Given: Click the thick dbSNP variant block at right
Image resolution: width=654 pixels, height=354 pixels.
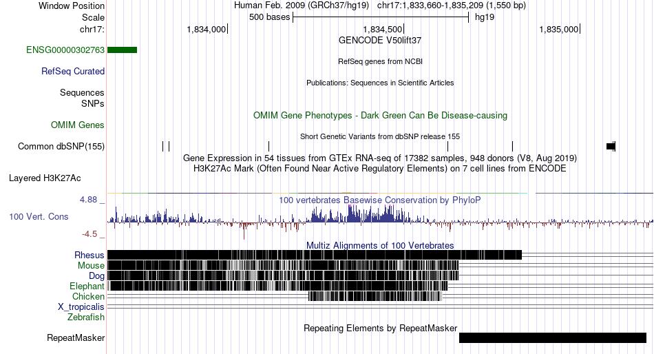Looking at the screenshot, I should click(611, 146).
